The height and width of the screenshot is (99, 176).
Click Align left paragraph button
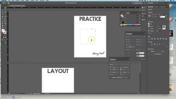tap(127, 37)
